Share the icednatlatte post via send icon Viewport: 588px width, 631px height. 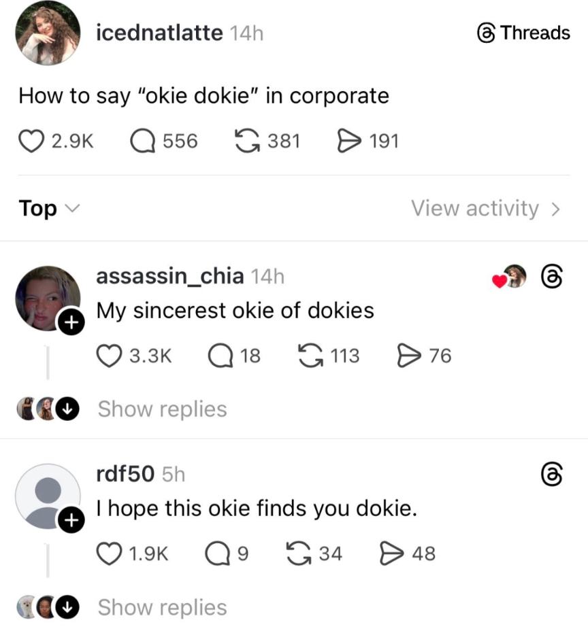(x=349, y=141)
